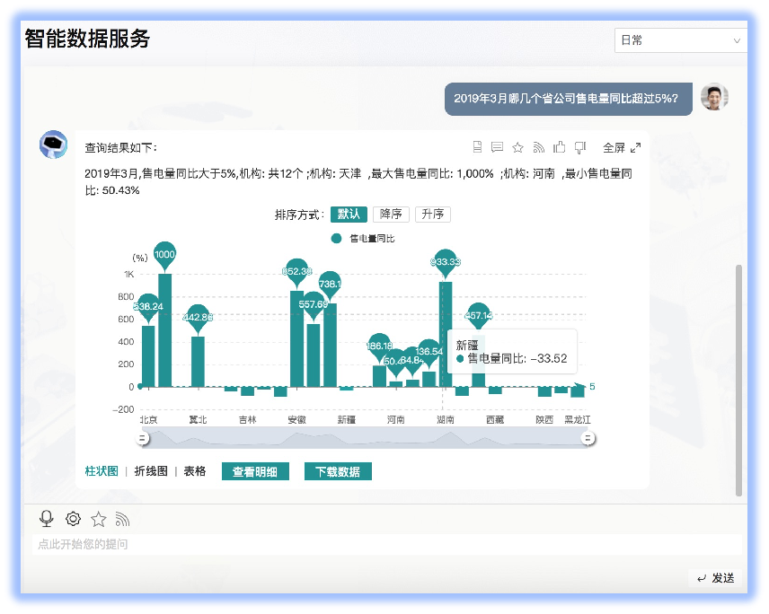This screenshot has height=614, width=769.
Task: Click the question input field at bottom
Action: point(359,544)
